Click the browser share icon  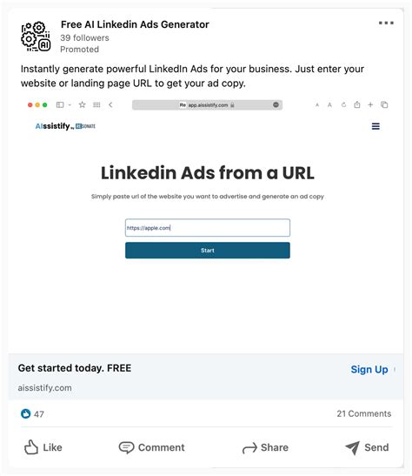pyautogui.click(x=357, y=104)
